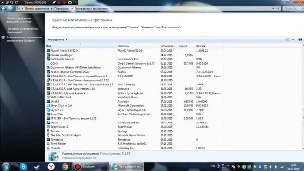Select TSearch program entry

click(134, 148)
